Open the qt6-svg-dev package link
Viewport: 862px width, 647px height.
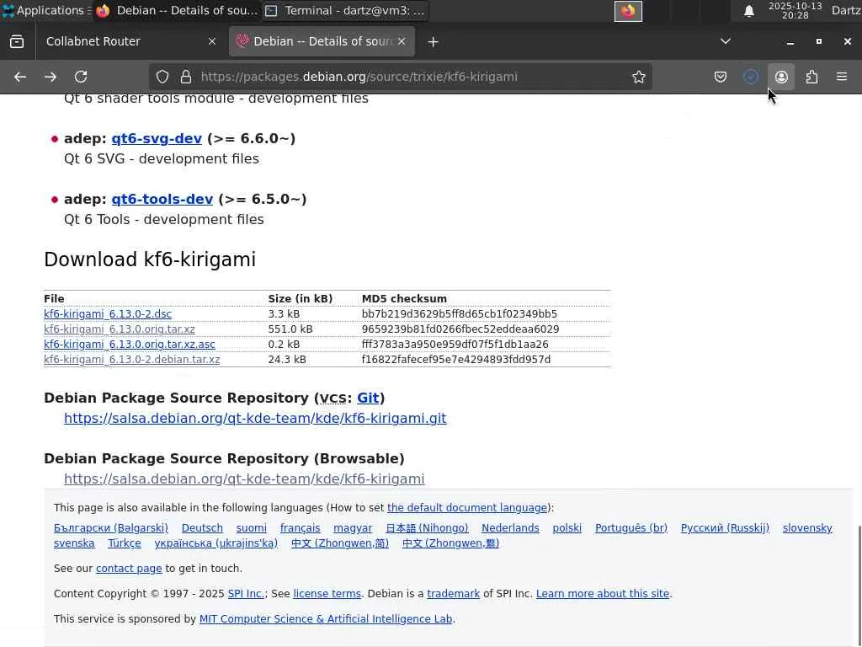[157, 139]
